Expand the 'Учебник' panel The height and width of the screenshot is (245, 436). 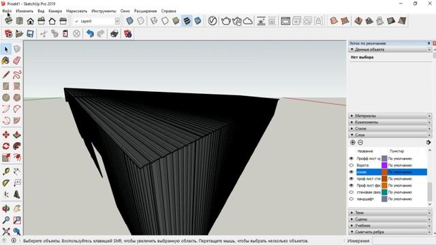coord(390,225)
